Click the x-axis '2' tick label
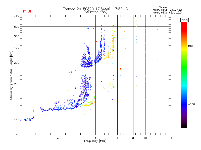Image resolution: width=201 pixels, height=150 pixels. tap(58, 138)
